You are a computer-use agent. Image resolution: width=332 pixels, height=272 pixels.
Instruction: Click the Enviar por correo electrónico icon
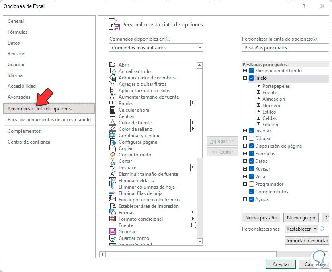(113, 199)
